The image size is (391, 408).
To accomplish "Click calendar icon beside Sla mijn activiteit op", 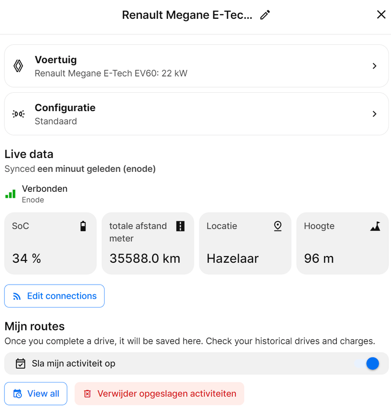I will pyautogui.click(x=20, y=364).
